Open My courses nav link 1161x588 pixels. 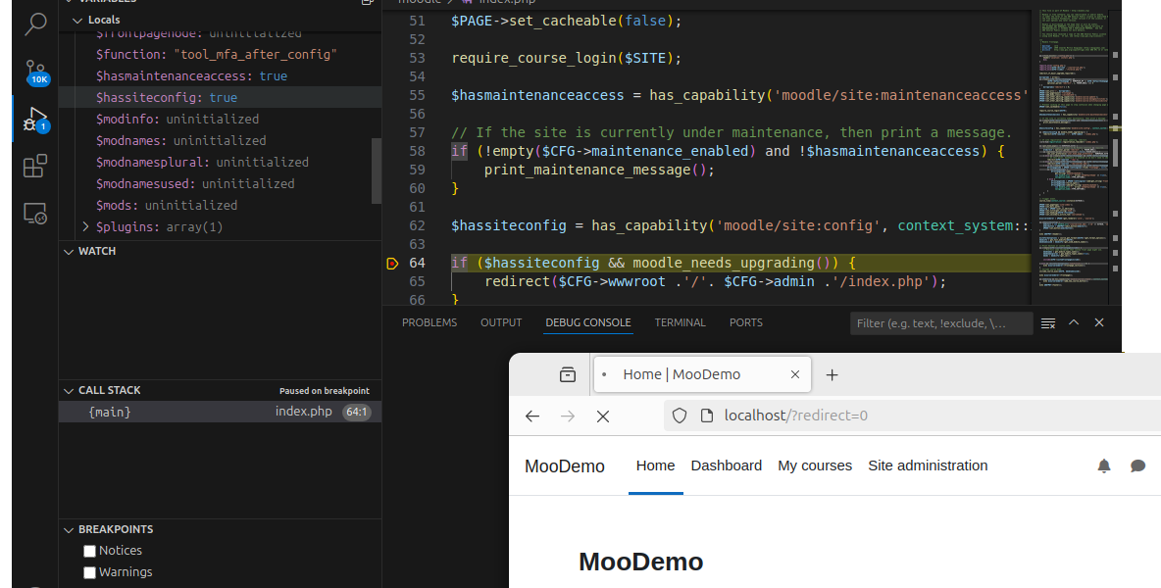(815, 465)
